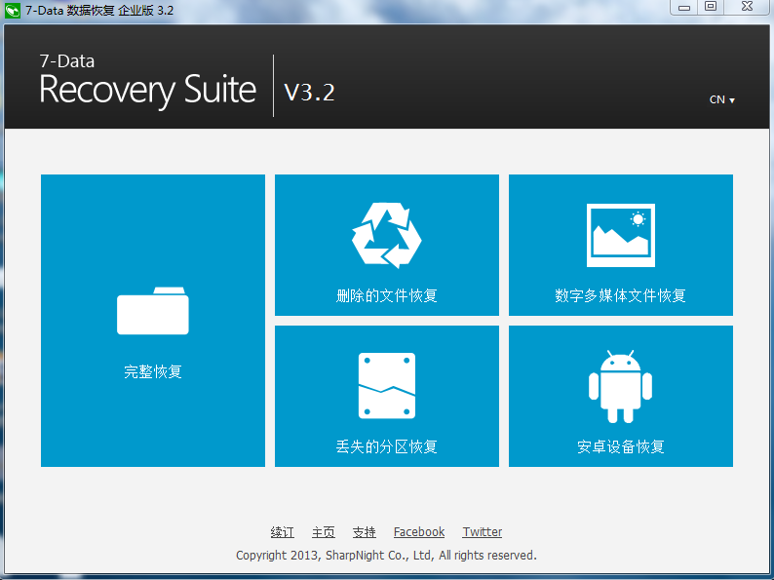
Task: Open the Twitter link
Action: [x=483, y=532]
